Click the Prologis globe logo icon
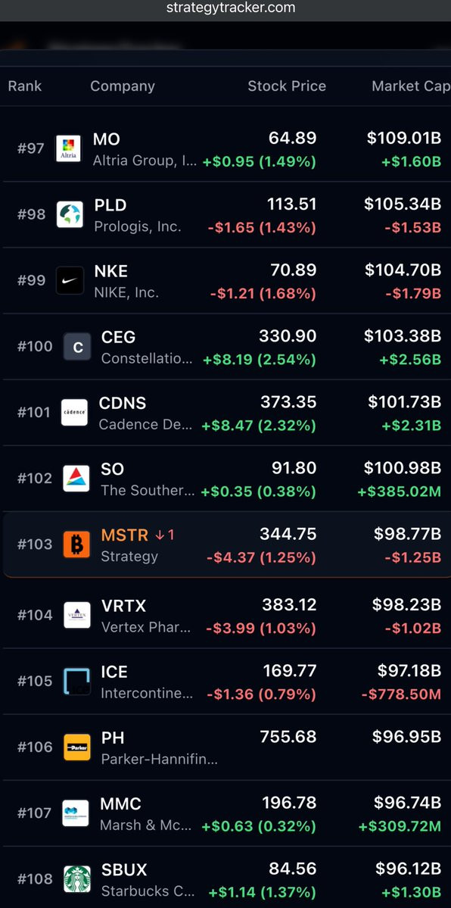Image resolution: width=451 pixels, height=908 pixels. pyautogui.click(x=70, y=215)
